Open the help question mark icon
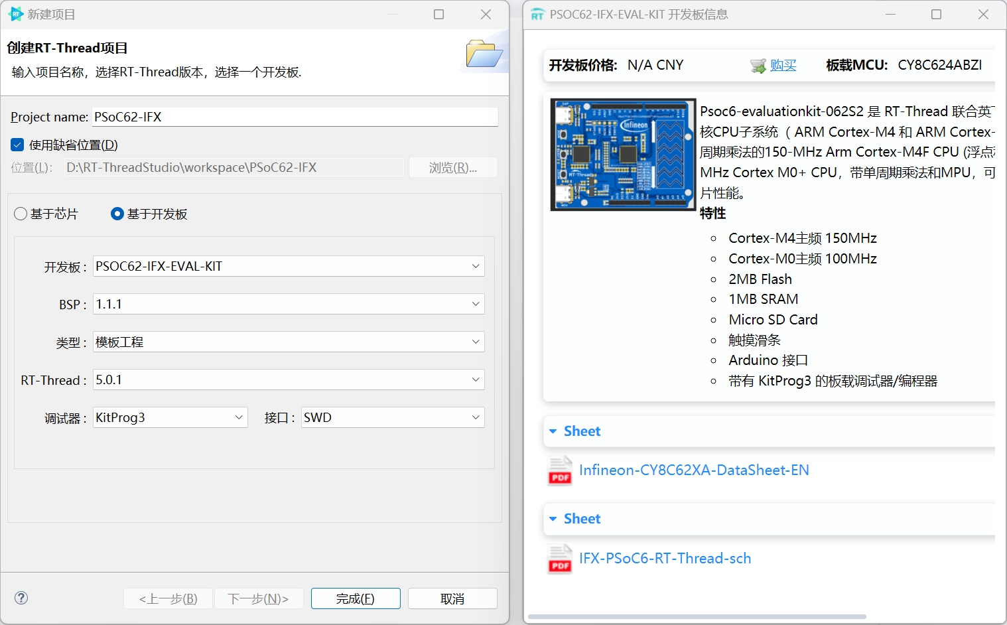1007x625 pixels. tap(21, 598)
